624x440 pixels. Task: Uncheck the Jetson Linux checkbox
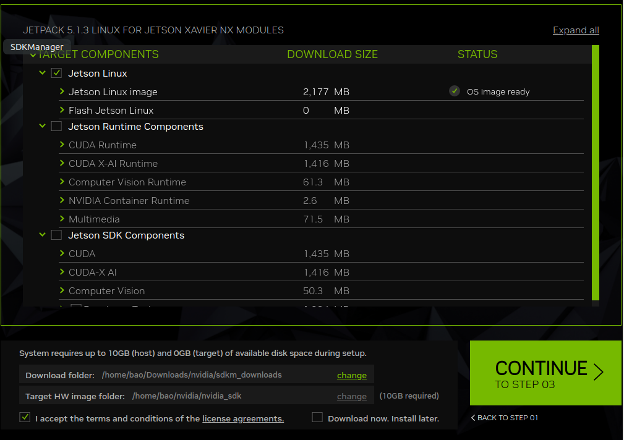click(x=56, y=73)
